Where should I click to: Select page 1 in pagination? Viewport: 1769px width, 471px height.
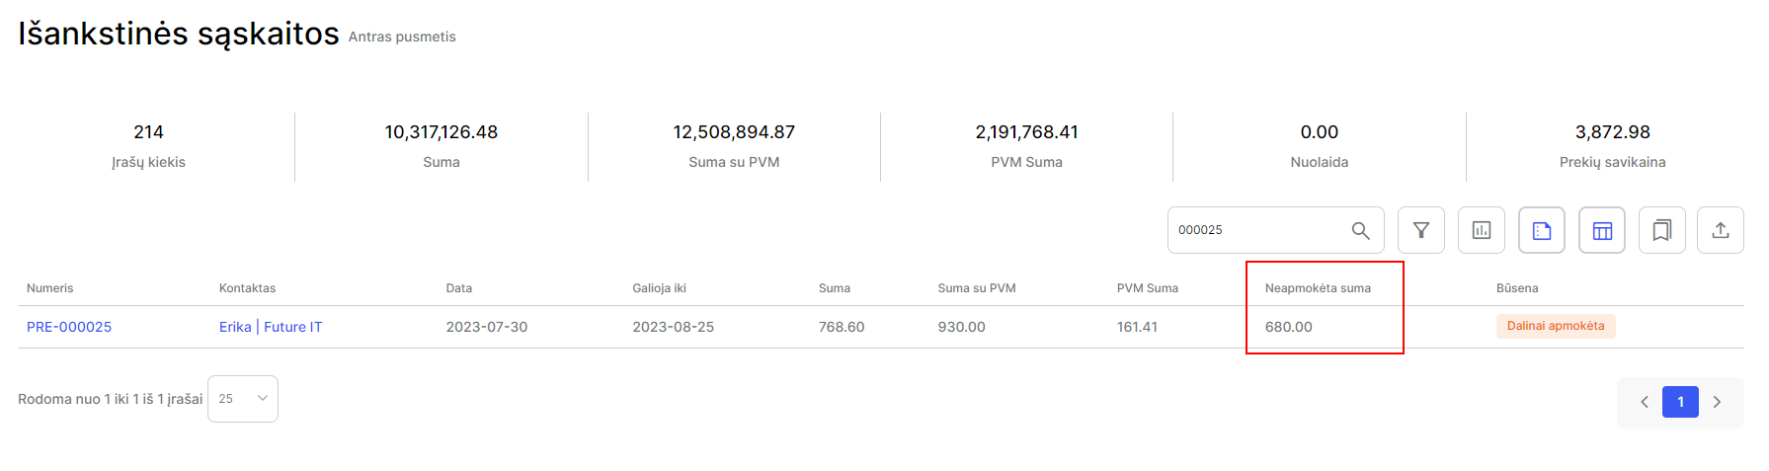tap(1680, 402)
